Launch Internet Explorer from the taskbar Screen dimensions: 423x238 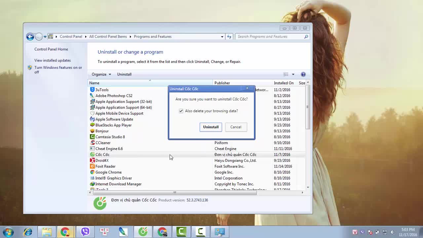click(x=28, y=232)
